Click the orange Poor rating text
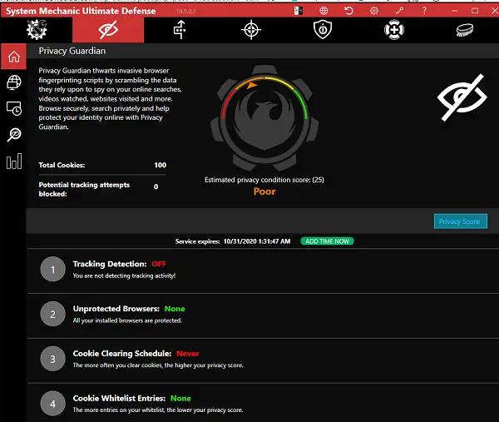 click(x=264, y=191)
